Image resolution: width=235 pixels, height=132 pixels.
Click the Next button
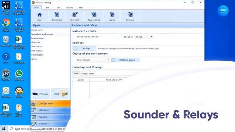pos(60,94)
